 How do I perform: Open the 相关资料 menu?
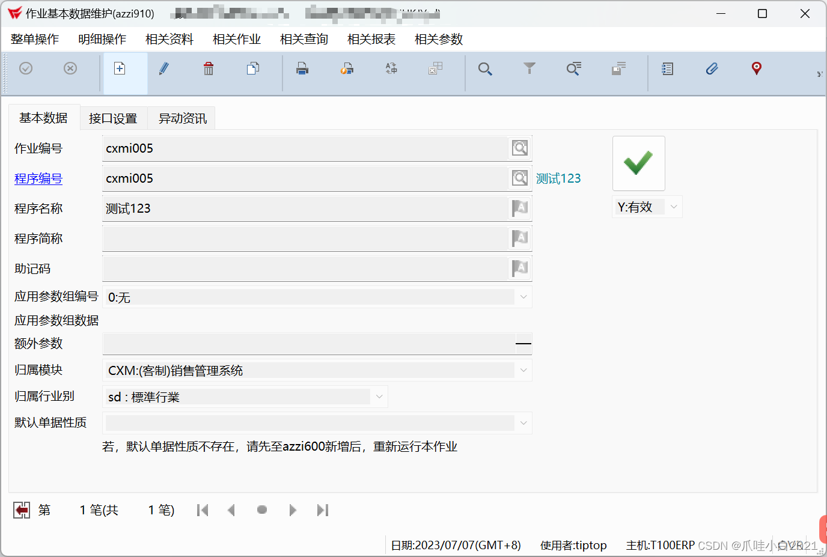pyautogui.click(x=169, y=39)
